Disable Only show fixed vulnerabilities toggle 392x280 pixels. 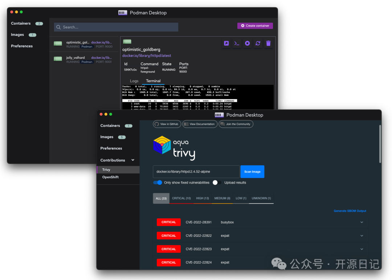click(158, 182)
